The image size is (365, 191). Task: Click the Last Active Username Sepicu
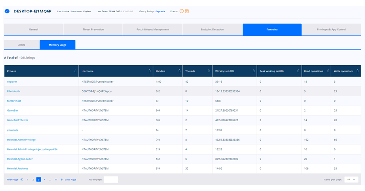point(87,11)
